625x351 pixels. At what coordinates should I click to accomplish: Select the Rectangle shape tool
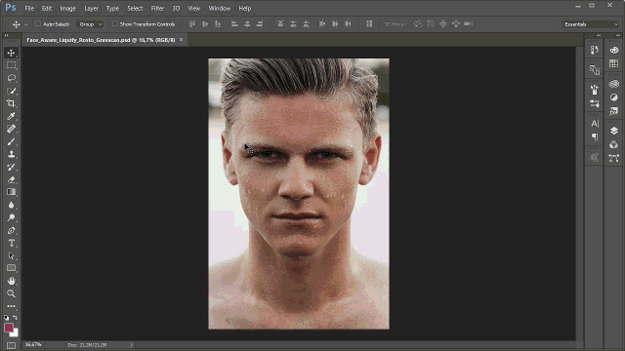(x=11, y=268)
